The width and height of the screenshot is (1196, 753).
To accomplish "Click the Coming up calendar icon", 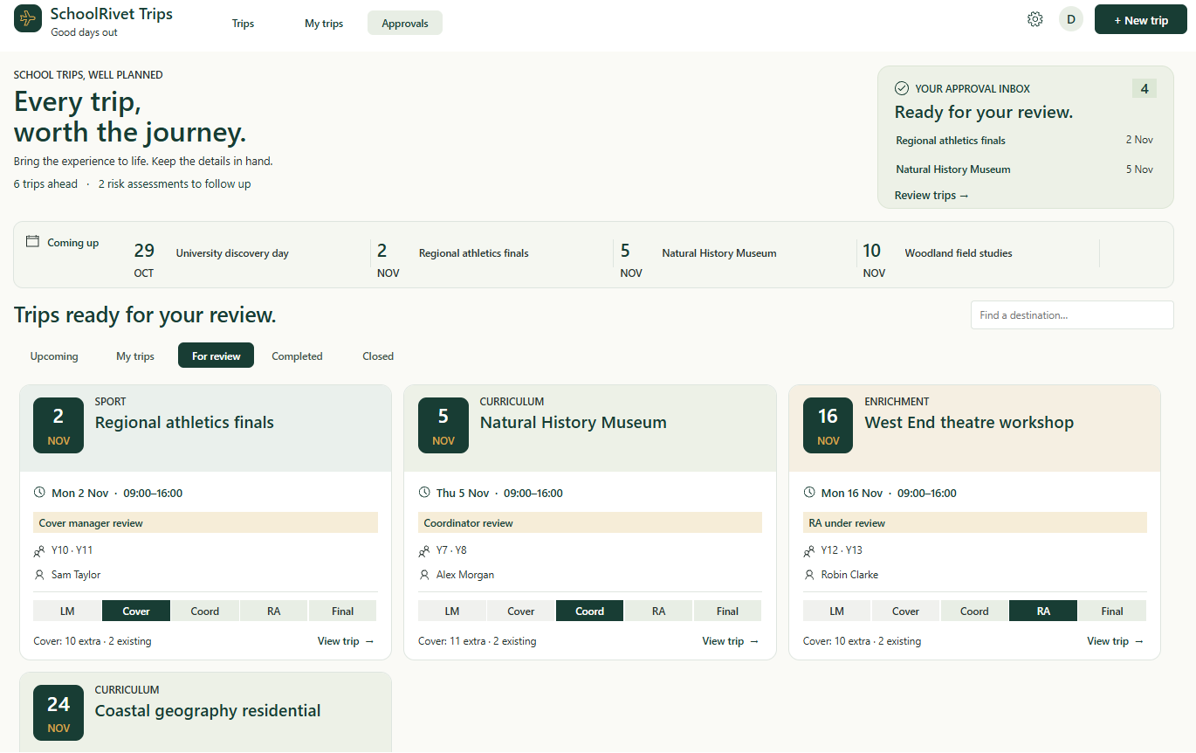I will 33,242.
